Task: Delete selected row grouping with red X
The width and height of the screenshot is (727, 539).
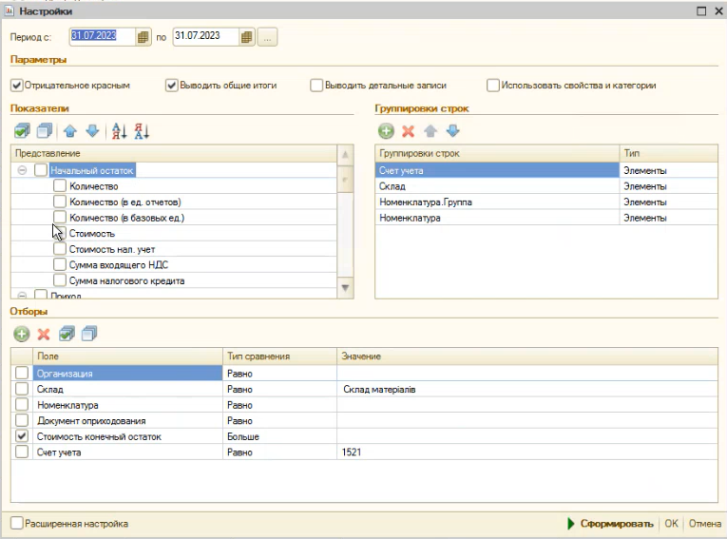Action: [x=409, y=131]
